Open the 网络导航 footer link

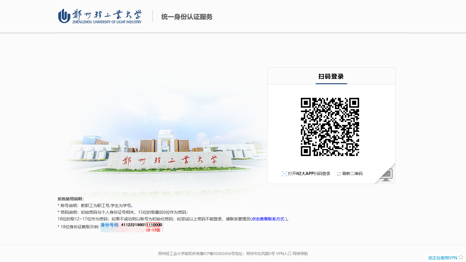[300, 254]
